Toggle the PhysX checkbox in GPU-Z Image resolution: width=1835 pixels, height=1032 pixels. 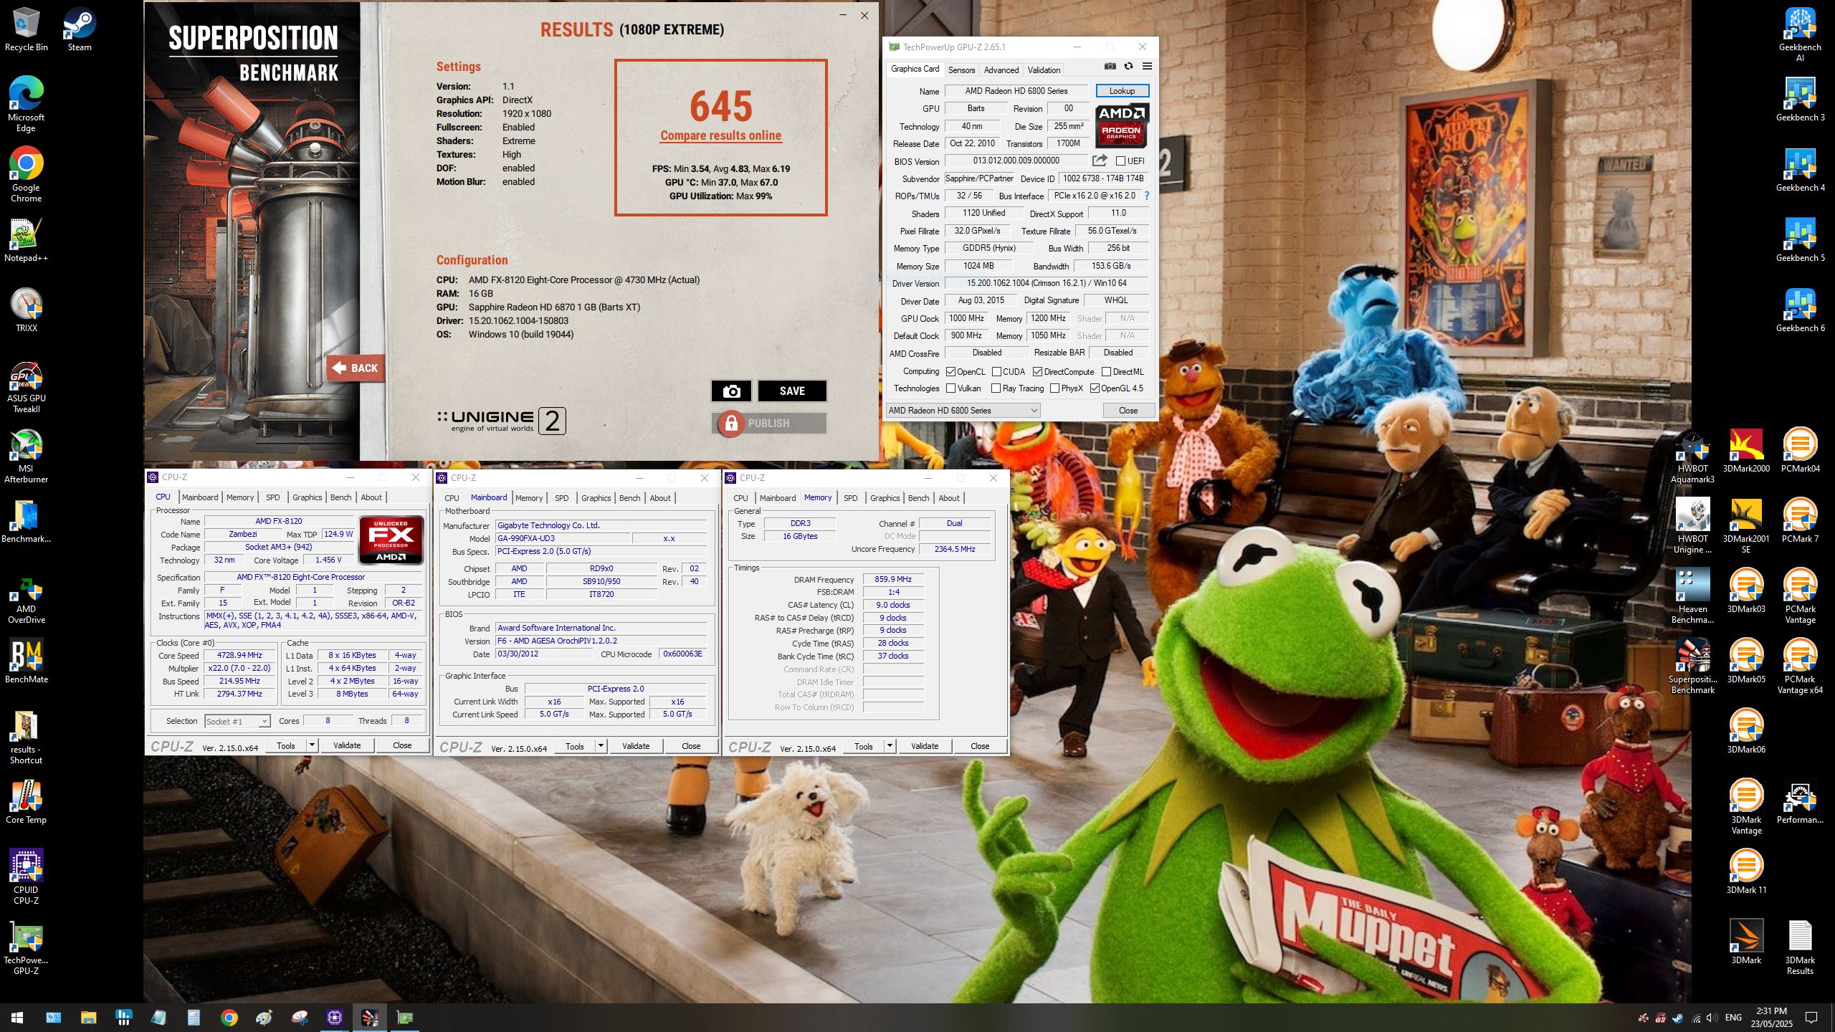tap(1054, 388)
